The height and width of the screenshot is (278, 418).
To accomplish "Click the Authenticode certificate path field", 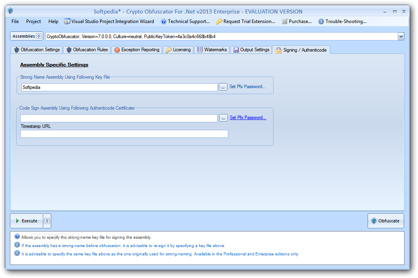I will pos(119,118).
